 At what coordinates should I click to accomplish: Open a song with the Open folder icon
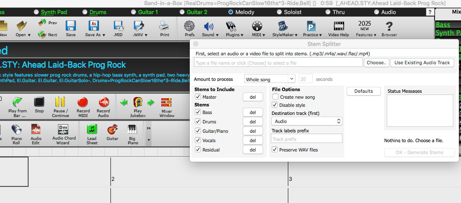[23, 29]
